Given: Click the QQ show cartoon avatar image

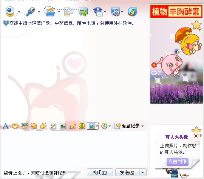Looking at the screenshot, I should [176, 62].
